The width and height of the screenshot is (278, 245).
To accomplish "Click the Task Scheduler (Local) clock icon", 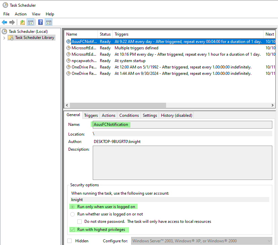I will click(x=4, y=32).
